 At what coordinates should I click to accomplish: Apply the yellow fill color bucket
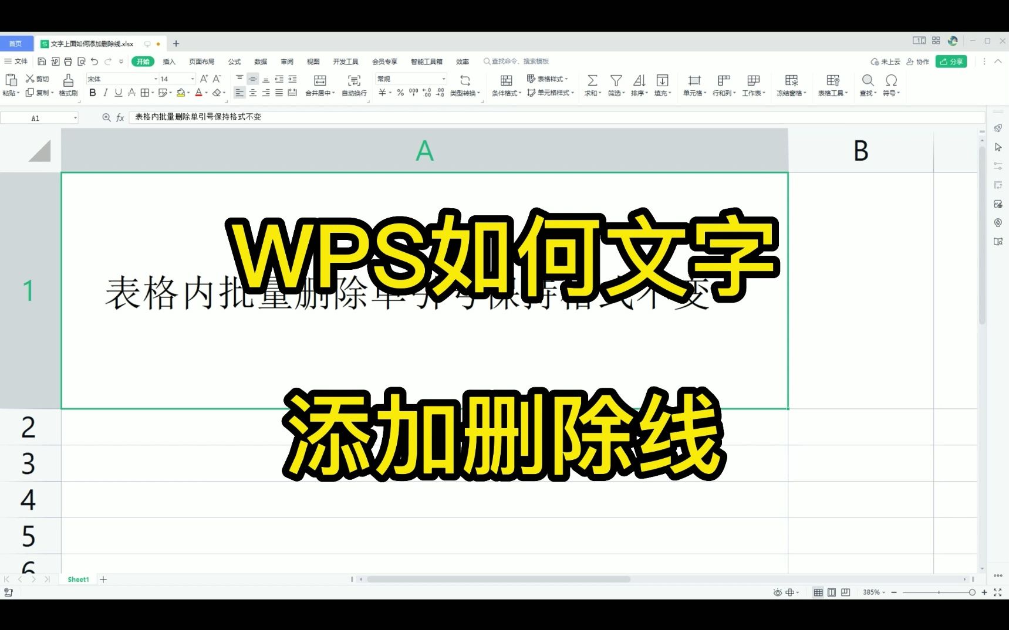tap(181, 93)
